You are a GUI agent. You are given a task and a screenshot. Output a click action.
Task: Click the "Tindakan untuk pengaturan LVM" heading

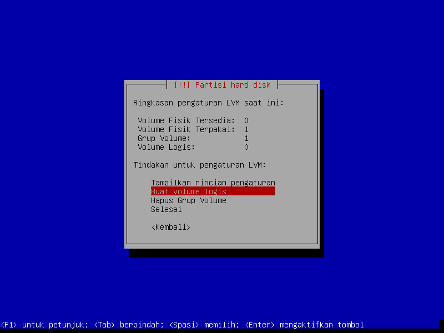pyautogui.click(x=199, y=165)
